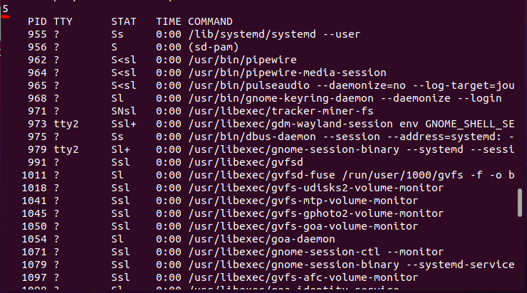Click the /lib/systemd/systemd --user line
This screenshot has height=293, width=527.
click(274, 34)
